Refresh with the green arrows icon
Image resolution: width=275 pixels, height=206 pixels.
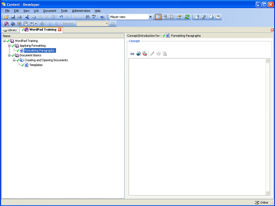point(187,17)
